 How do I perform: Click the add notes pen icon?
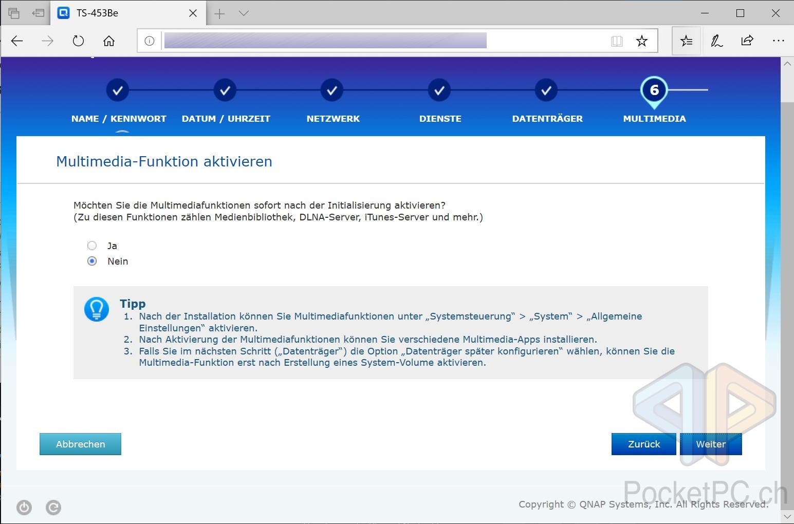pyautogui.click(x=716, y=41)
